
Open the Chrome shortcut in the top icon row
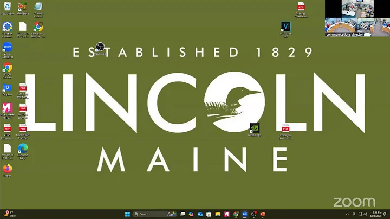[x=38, y=30]
